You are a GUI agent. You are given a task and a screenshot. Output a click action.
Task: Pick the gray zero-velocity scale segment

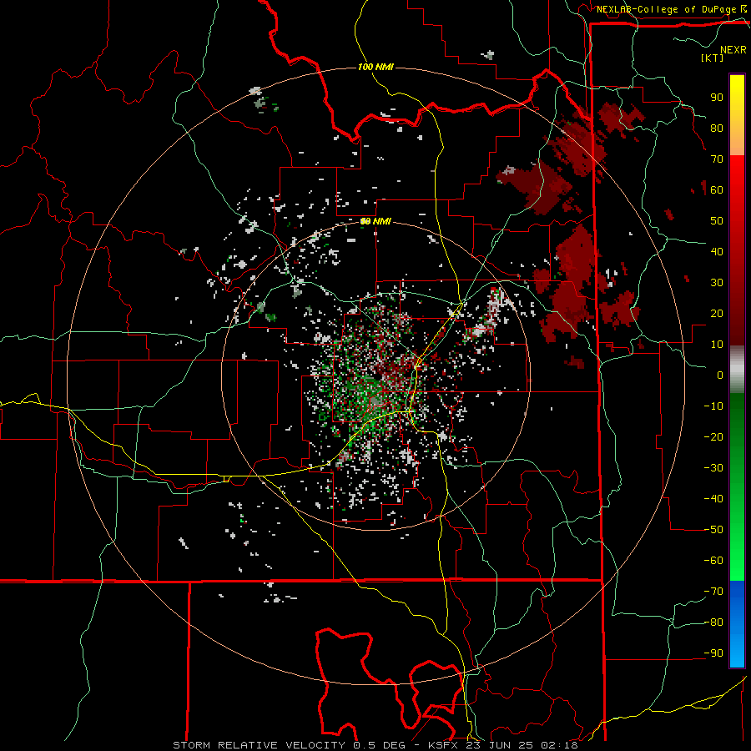tap(737, 370)
